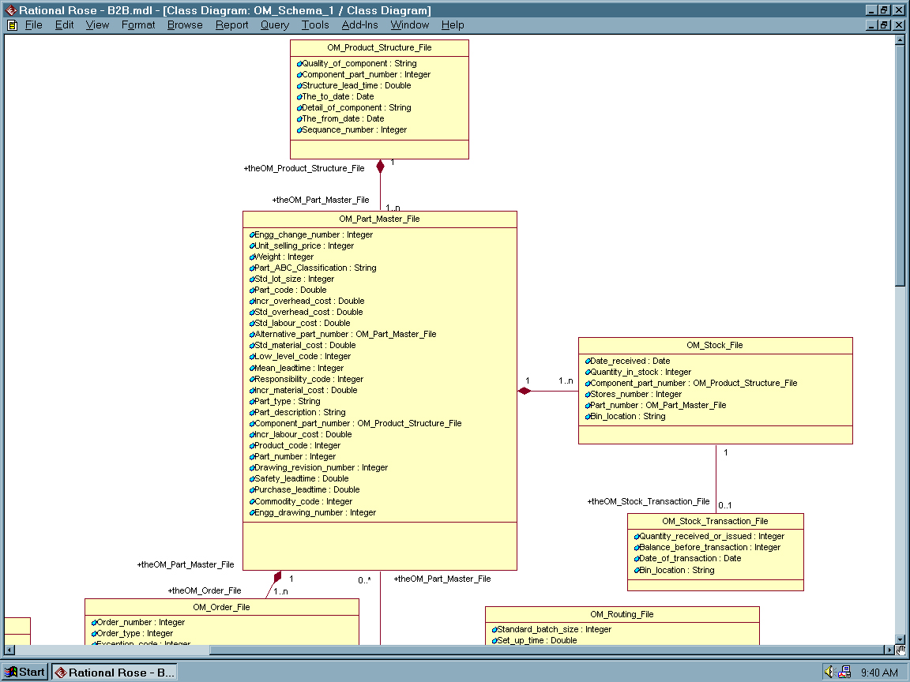This screenshot has height=682, width=910.
Task: Open the Help menu
Action: (x=453, y=25)
